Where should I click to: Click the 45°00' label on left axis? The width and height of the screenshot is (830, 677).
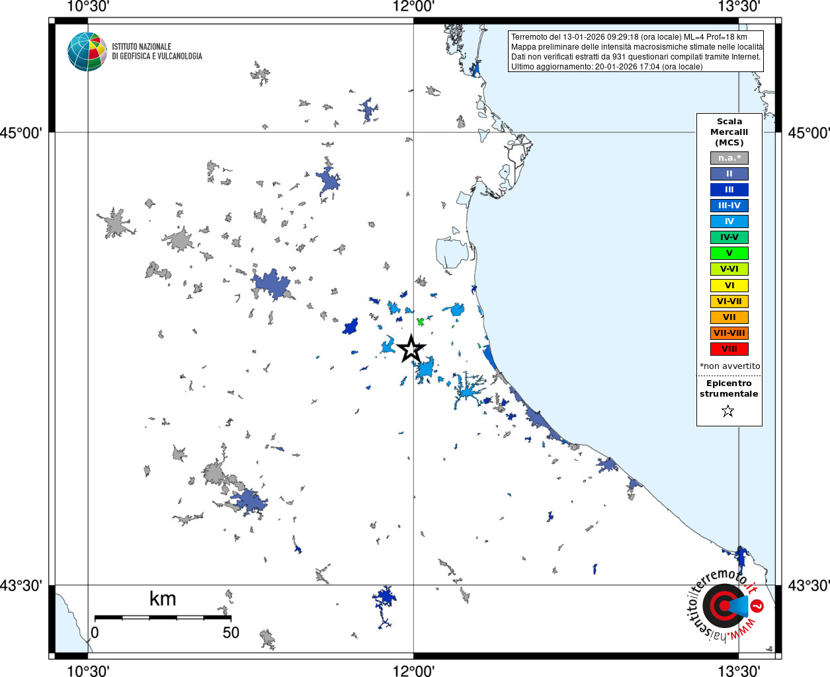21,133
